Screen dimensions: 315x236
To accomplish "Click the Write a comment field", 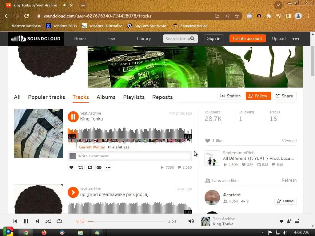I will pyautogui.click(x=134, y=156).
